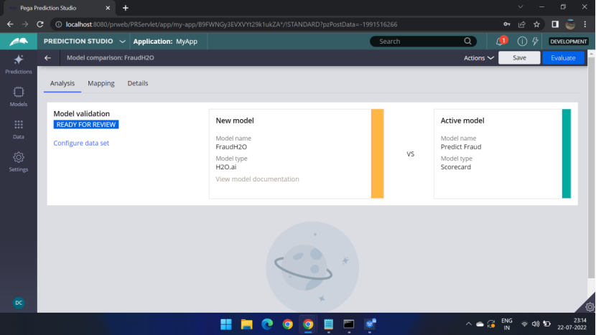
Task: Click the orange New model color bar
Action: (378, 154)
